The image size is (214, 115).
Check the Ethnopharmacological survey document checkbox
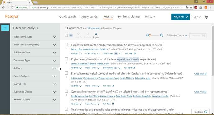tap(66, 73)
